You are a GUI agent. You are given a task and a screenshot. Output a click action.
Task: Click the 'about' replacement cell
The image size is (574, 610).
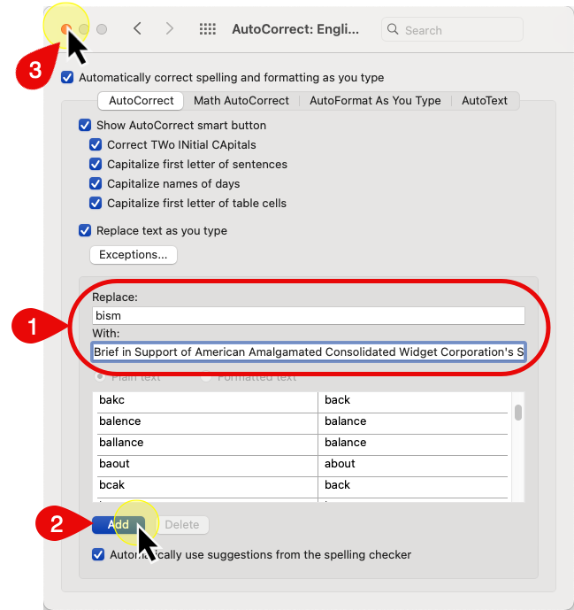(x=413, y=464)
